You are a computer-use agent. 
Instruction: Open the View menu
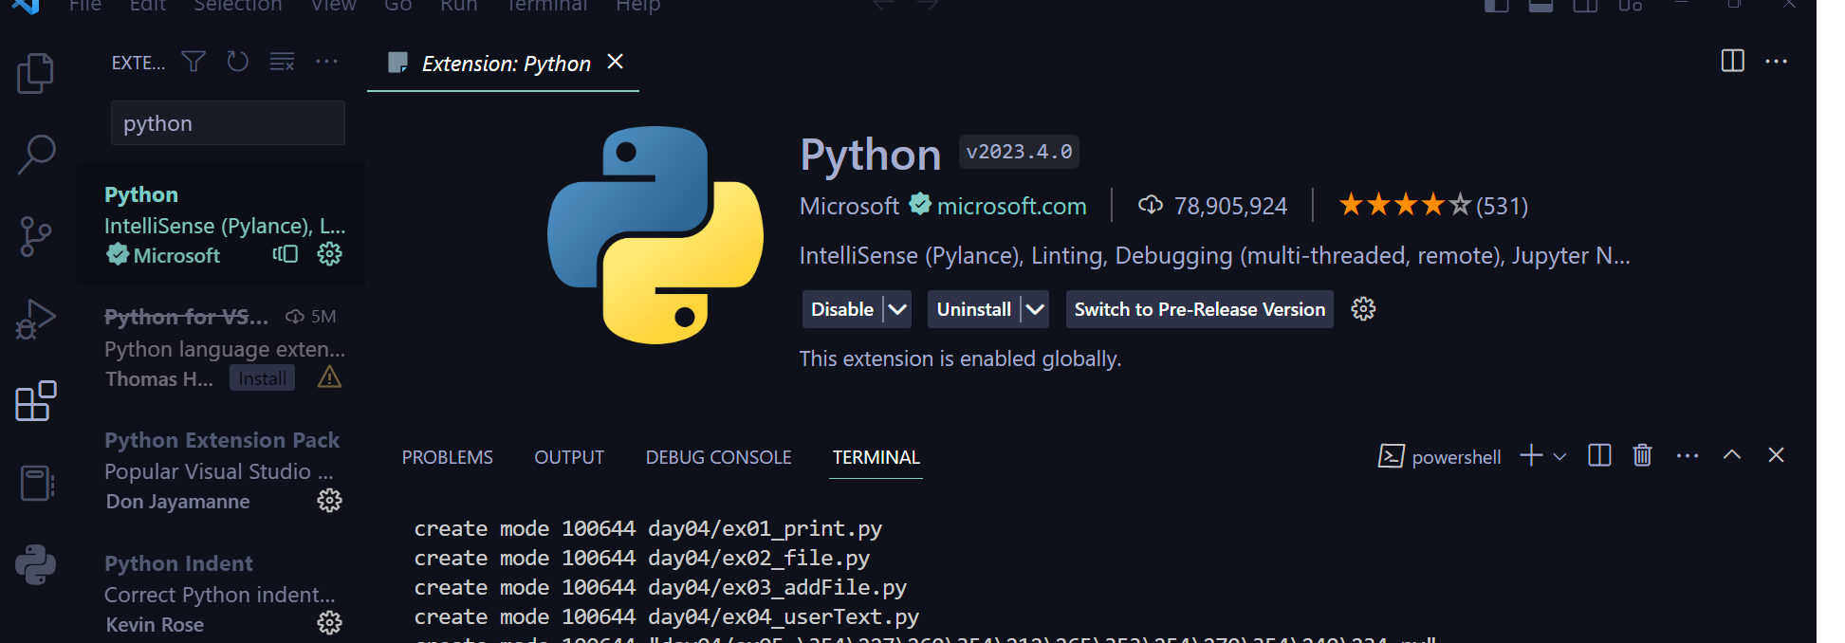click(334, 6)
